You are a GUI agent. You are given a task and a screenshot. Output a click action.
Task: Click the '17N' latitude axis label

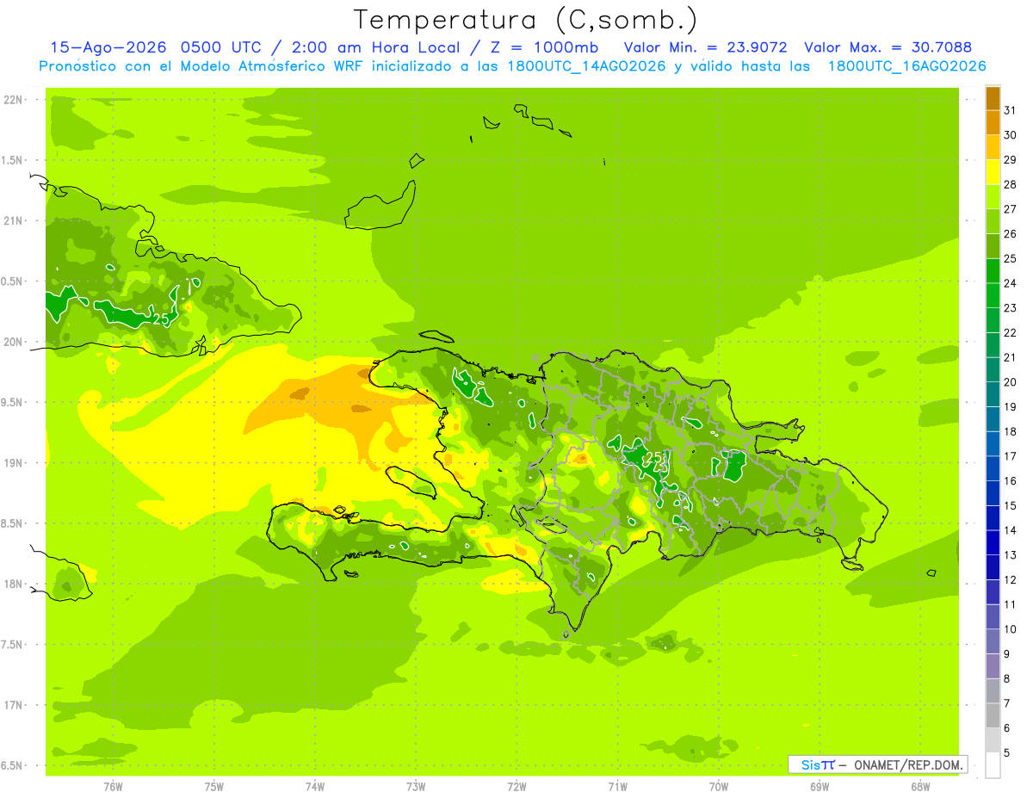click(13, 705)
